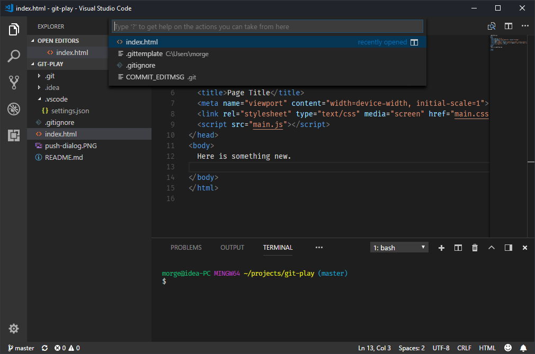Image resolution: width=535 pixels, height=354 pixels.
Task: Open preview of index.html to the side
Action: tap(492, 25)
